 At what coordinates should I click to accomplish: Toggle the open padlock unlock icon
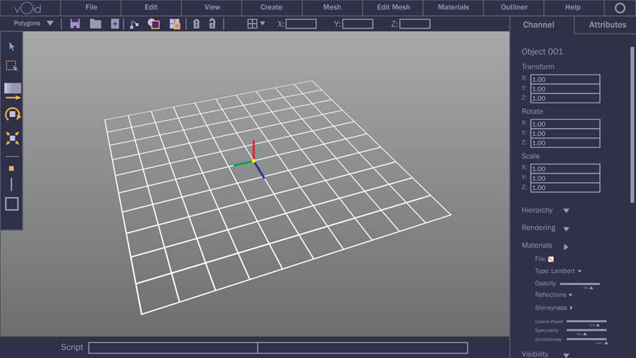pos(212,24)
